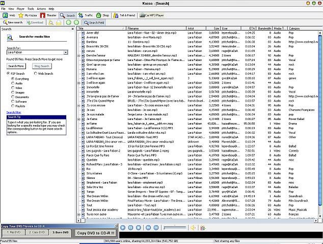
Task: Select the Video filter radio button
Action: pos(13,88)
